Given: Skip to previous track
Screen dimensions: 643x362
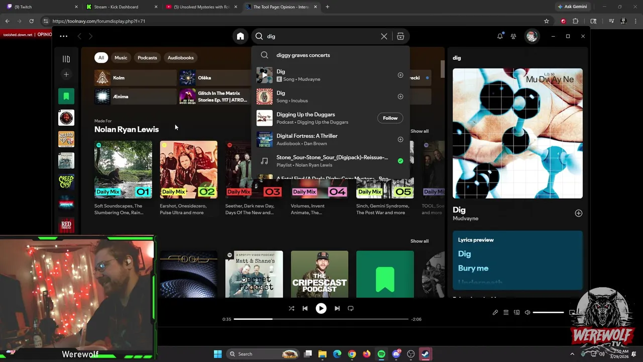Looking at the screenshot, I should pyautogui.click(x=305, y=308).
